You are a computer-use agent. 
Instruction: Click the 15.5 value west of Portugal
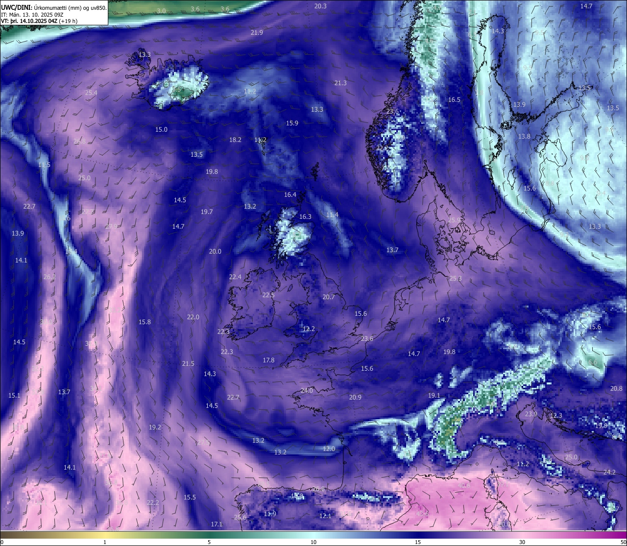coord(190,497)
